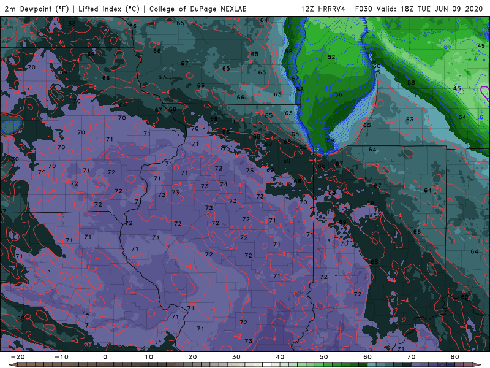Click the green color bar segment under 50
Image resolution: width=490 pixels, height=368 pixels.
click(x=328, y=365)
